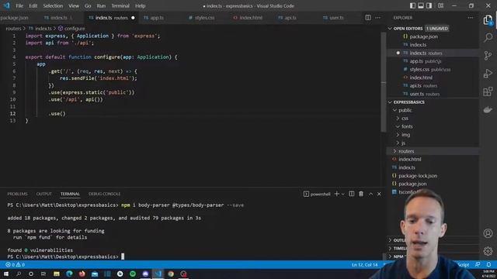Image resolution: width=497 pixels, height=279 pixels.
Task: Open package-lock.json in the explorer tree
Action: click(x=418, y=176)
